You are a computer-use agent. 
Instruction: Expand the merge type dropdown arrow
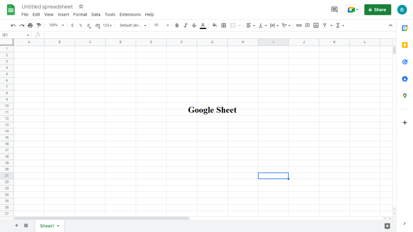240,25
